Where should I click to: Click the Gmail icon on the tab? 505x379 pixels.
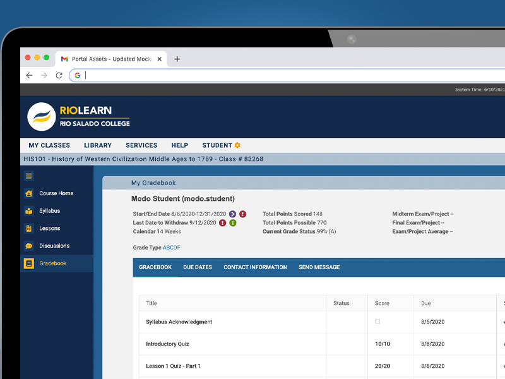coord(64,59)
